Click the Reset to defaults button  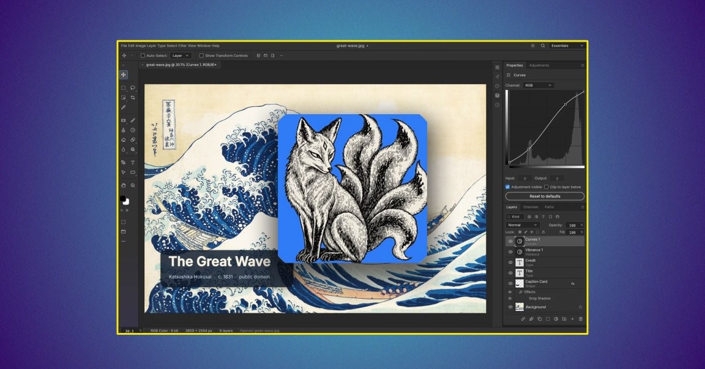tap(545, 196)
